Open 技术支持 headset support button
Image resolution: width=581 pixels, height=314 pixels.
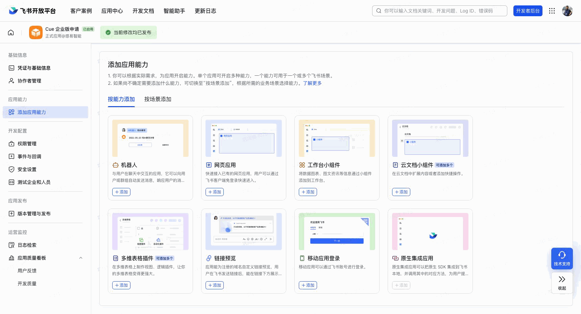(x=562, y=259)
